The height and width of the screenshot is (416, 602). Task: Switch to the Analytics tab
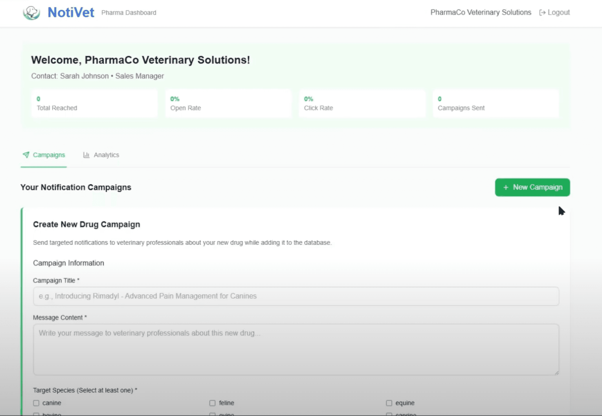click(x=106, y=155)
